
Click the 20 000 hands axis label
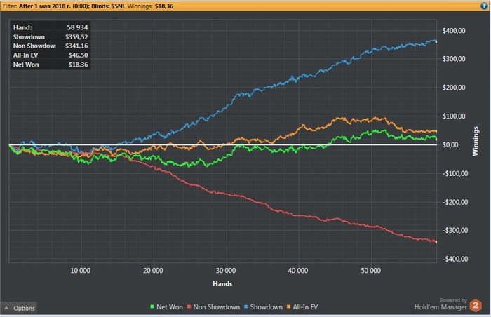pos(153,271)
